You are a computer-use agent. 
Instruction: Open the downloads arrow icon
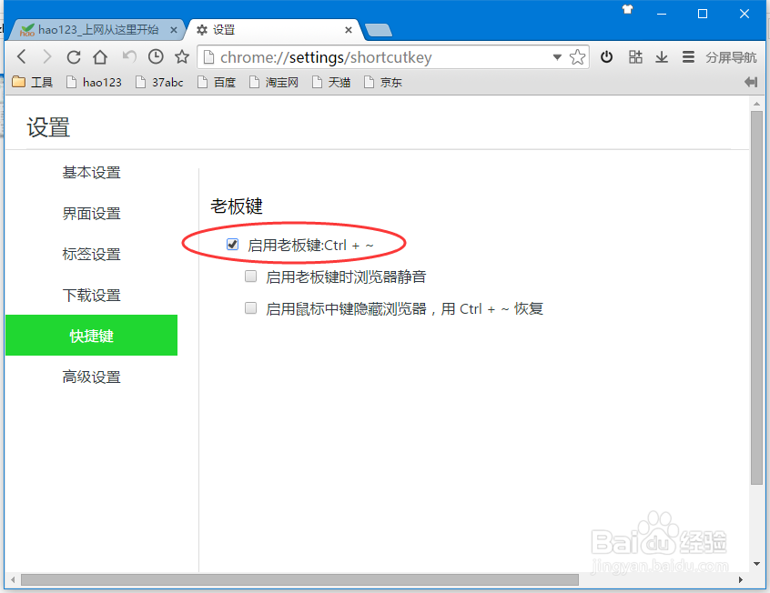(662, 57)
